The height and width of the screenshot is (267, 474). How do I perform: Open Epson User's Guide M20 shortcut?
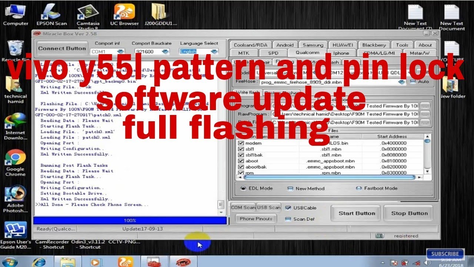(16, 236)
